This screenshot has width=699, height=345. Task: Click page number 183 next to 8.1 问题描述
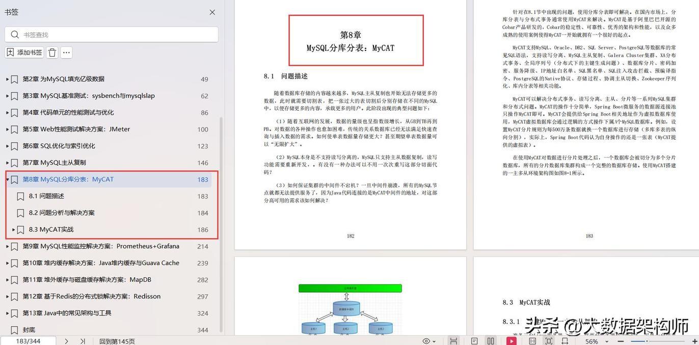[203, 196]
